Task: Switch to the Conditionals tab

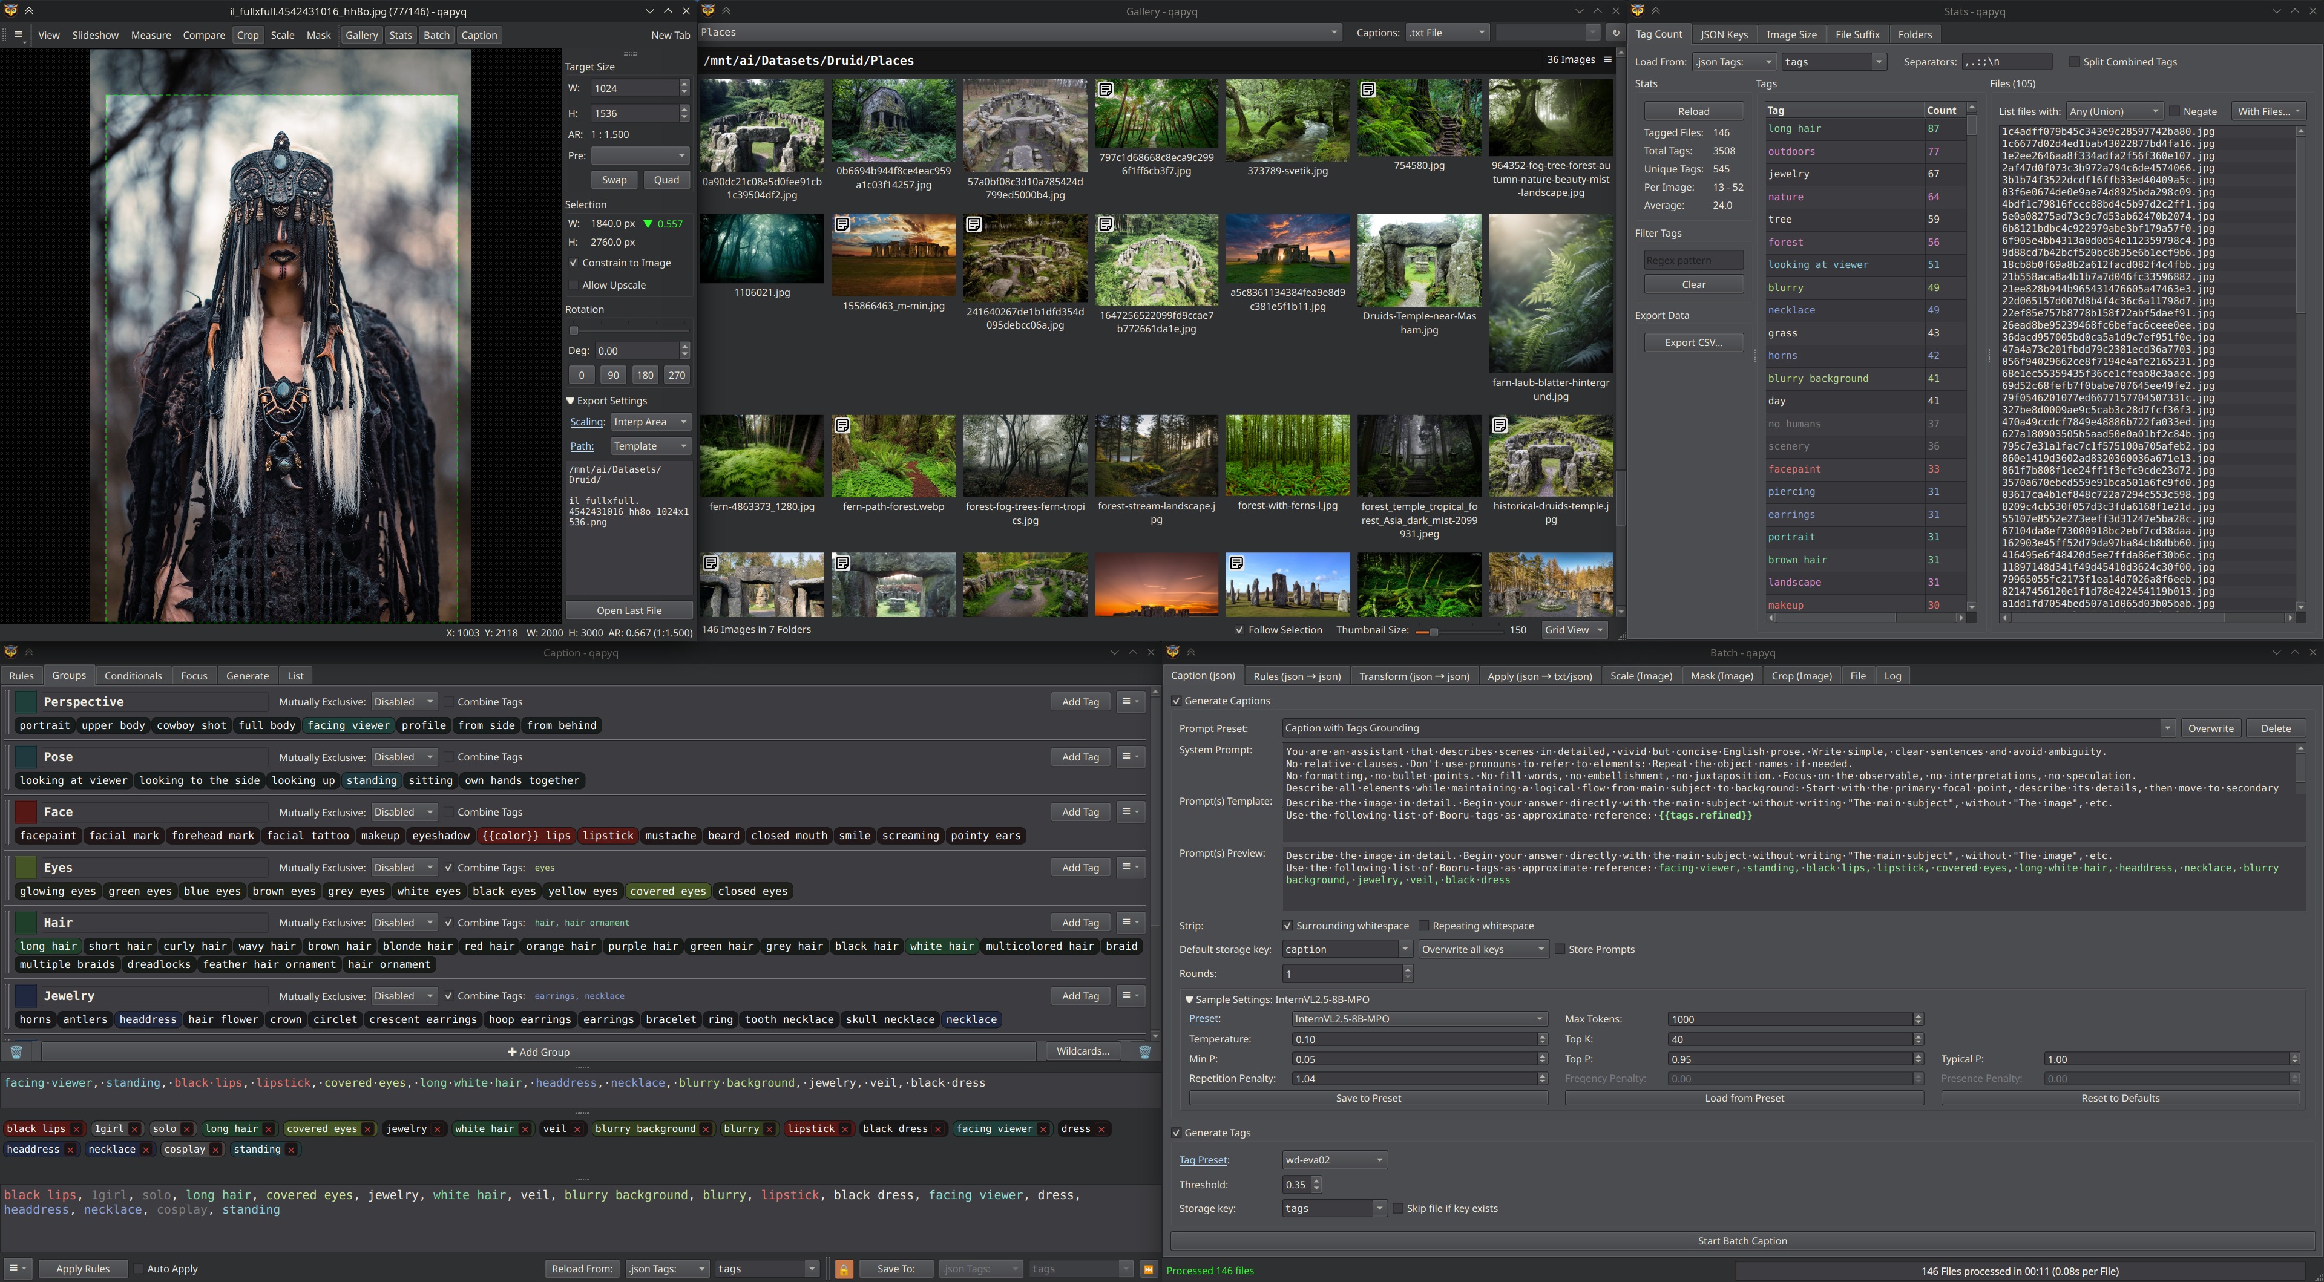Action: coord(133,676)
